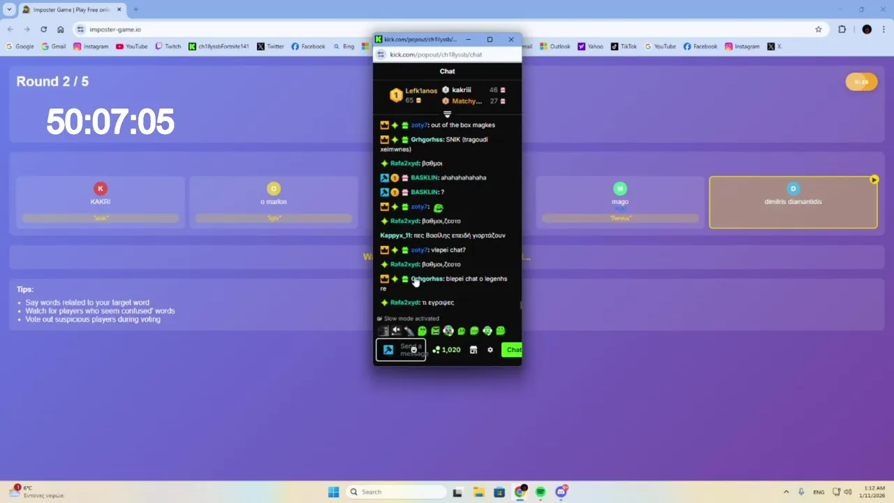Open the X bookmark at far right
Viewport: 894px width, 503px height.
click(x=775, y=47)
